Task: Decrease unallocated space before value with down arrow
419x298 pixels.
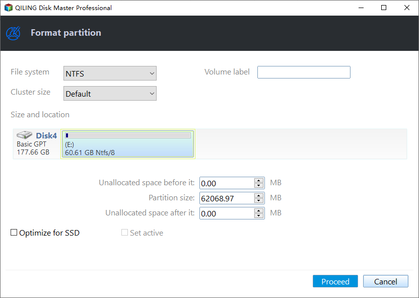Action: click(259, 186)
